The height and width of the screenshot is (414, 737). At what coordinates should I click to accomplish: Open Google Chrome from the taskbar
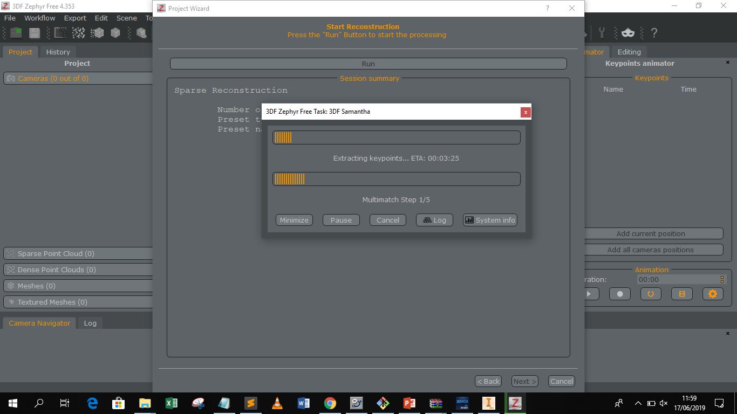point(330,403)
